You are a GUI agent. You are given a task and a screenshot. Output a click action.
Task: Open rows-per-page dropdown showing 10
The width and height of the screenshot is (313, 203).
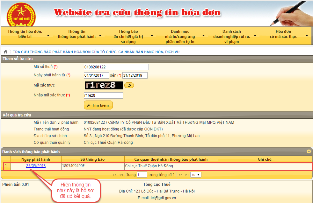pos(196,175)
